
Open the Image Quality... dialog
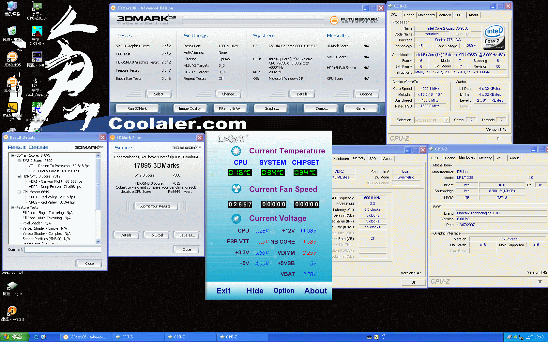click(x=191, y=108)
